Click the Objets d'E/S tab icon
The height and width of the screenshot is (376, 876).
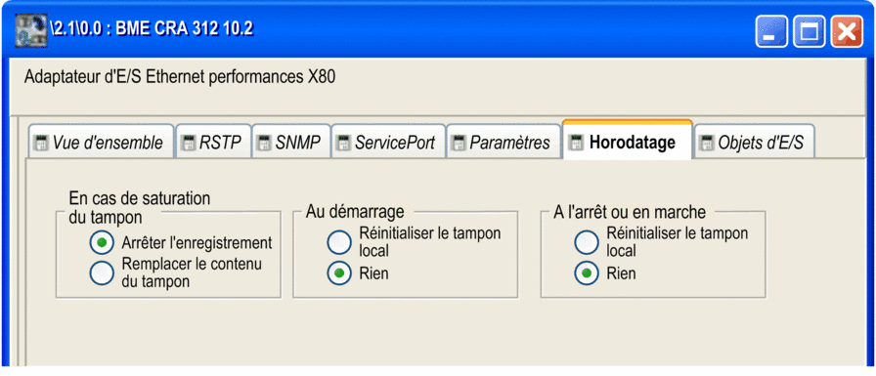coord(707,143)
